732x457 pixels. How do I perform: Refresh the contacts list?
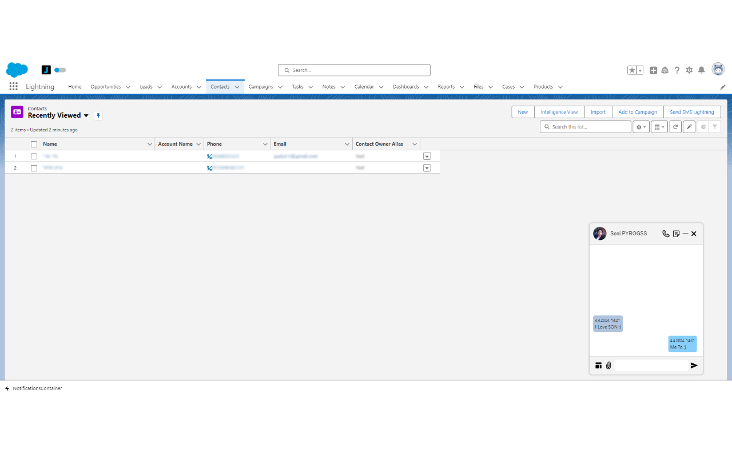[675, 127]
